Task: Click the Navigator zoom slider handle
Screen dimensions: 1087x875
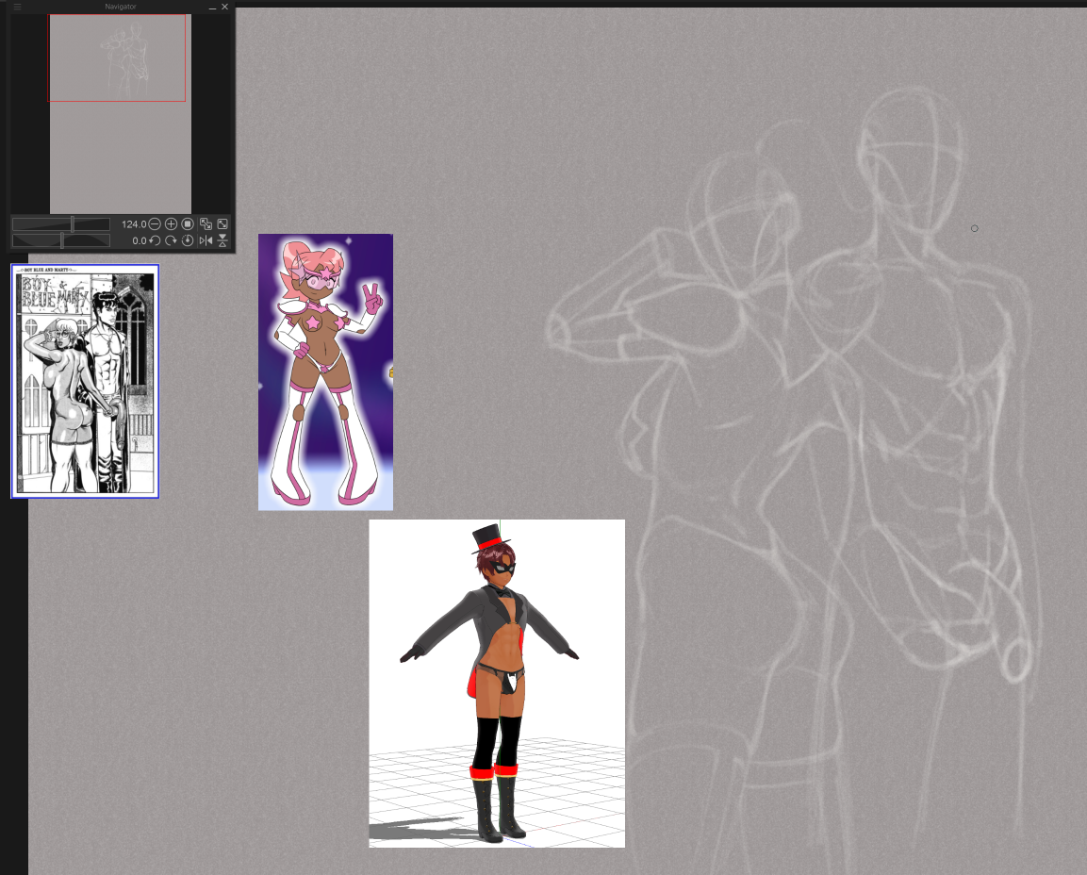Action: 72,224
